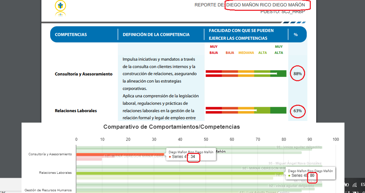Click the ES language indicator in taskbar

[363, 185]
